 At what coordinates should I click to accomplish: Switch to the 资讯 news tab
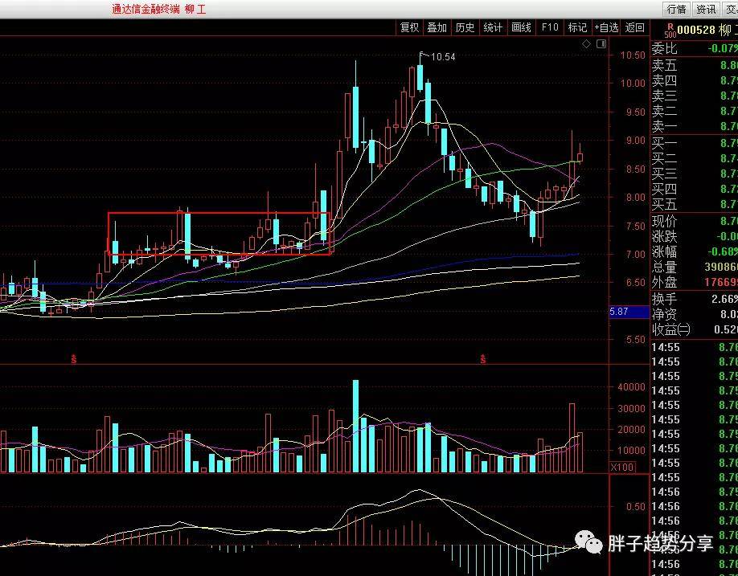[x=706, y=9]
